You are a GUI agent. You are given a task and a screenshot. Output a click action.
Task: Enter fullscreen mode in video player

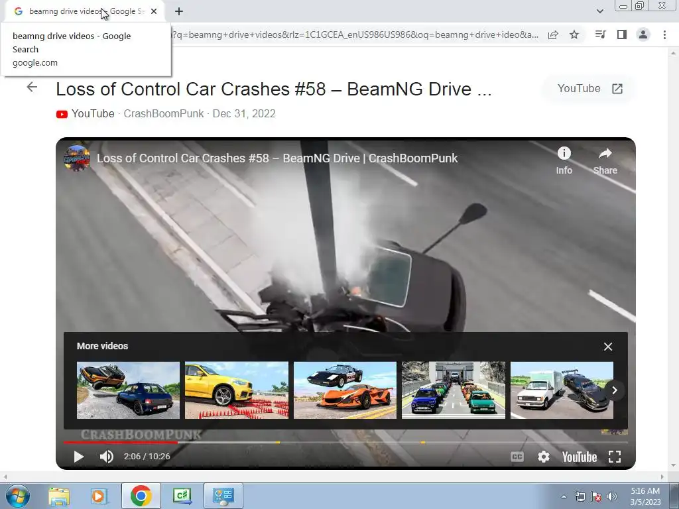tap(615, 457)
